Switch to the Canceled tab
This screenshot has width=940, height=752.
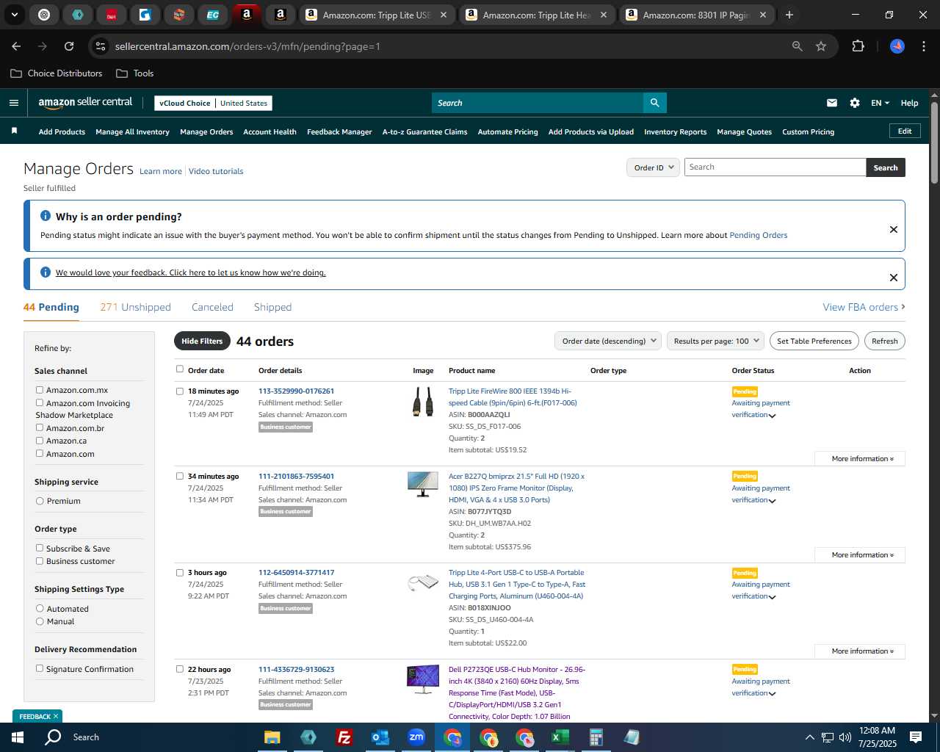pos(212,307)
